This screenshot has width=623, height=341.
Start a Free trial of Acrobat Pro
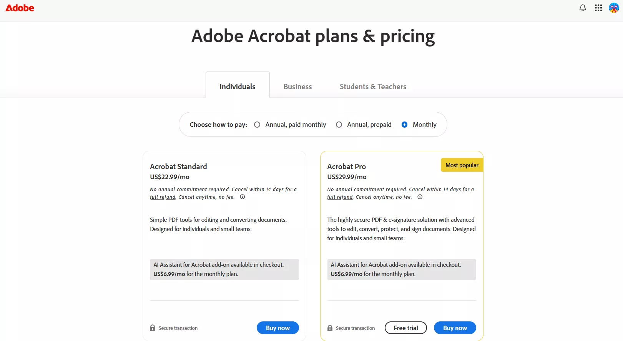[405, 328]
